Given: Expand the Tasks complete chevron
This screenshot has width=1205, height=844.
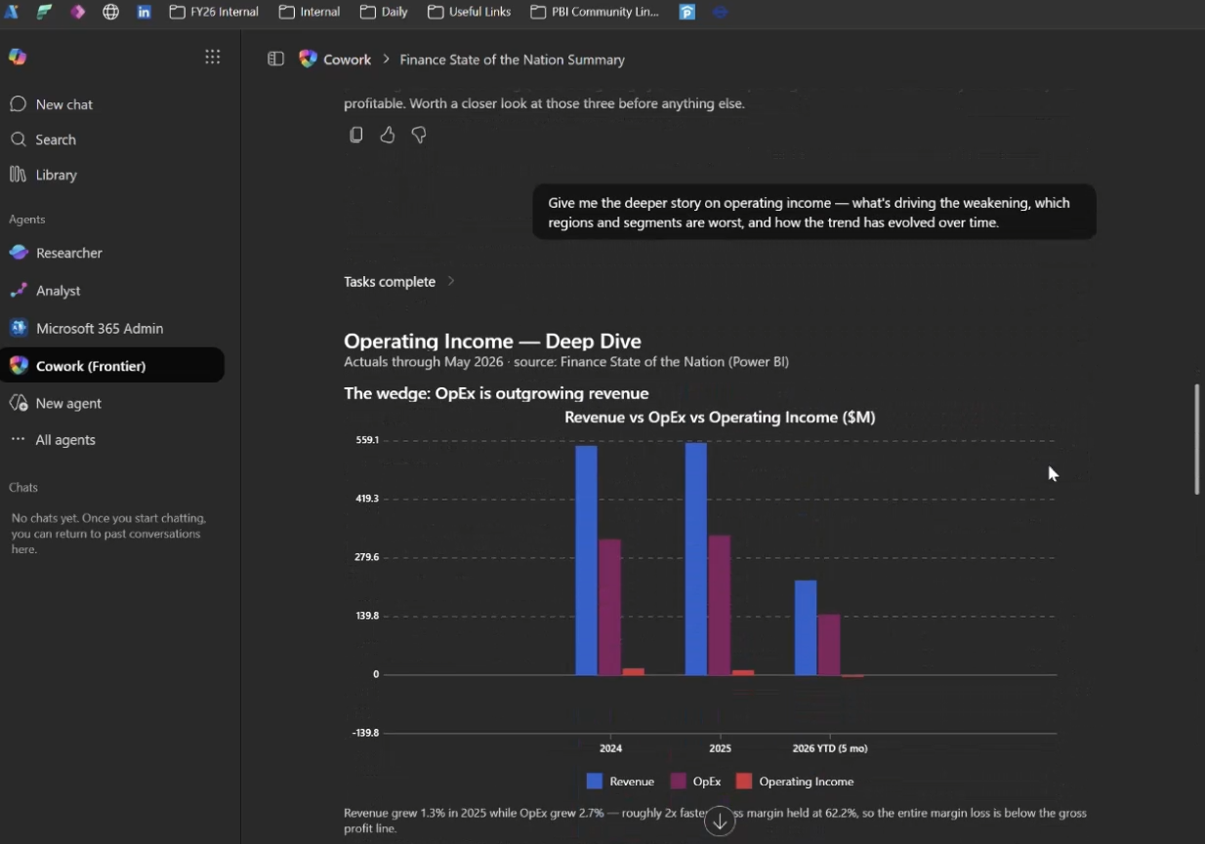Looking at the screenshot, I should click(451, 281).
